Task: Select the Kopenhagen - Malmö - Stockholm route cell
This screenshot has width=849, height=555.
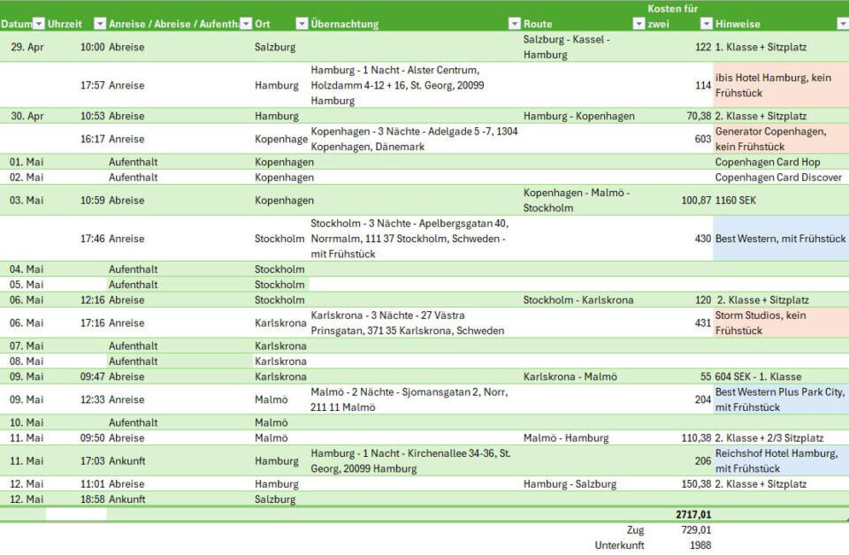Action: click(584, 200)
